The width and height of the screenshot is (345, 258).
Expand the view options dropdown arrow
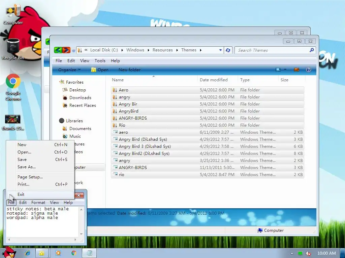click(285, 70)
